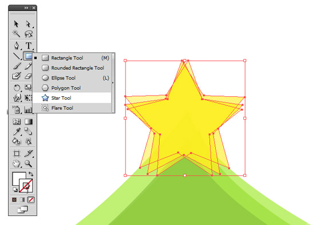Select the Hand tool

(x=17, y=164)
